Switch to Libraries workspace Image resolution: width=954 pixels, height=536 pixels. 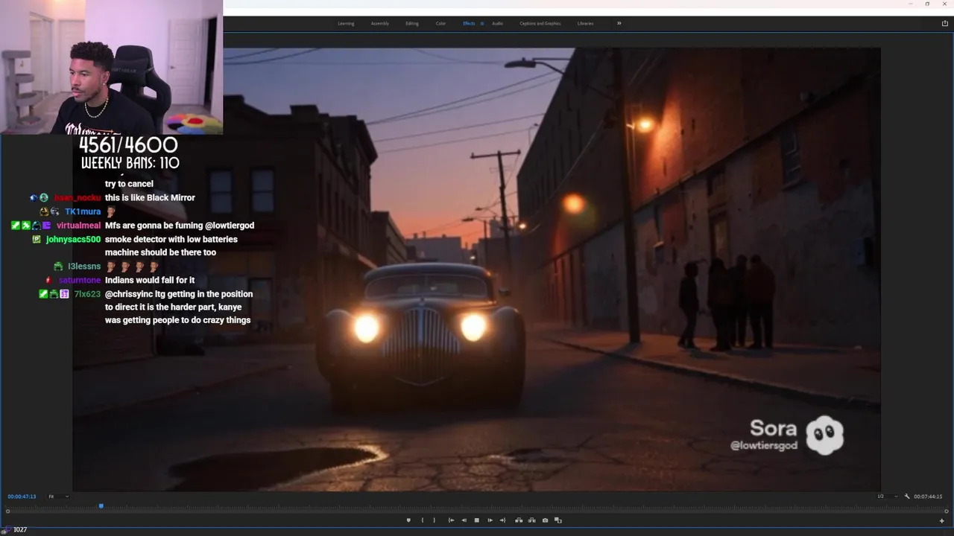tap(586, 24)
